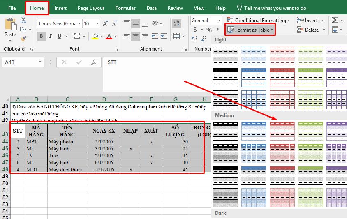The image size is (347, 219).
Task: Click the Wrap Text icon
Action: [x=176, y=24]
